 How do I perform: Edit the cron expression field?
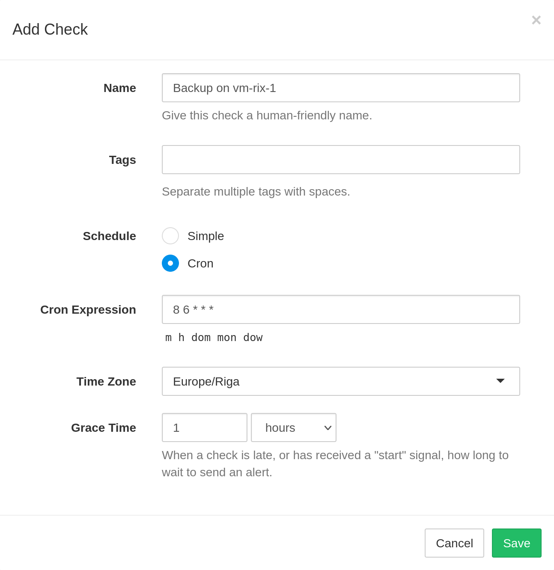pos(341,309)
